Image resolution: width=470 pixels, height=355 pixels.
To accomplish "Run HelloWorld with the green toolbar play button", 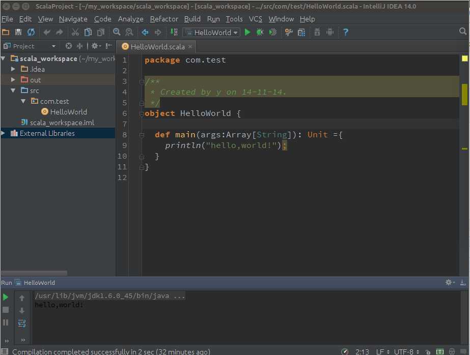I will coord(247,32).
